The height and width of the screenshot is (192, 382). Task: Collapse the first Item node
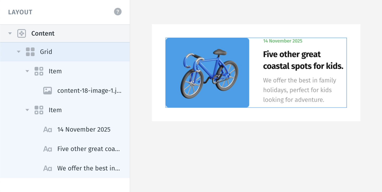tap(27, 71)
